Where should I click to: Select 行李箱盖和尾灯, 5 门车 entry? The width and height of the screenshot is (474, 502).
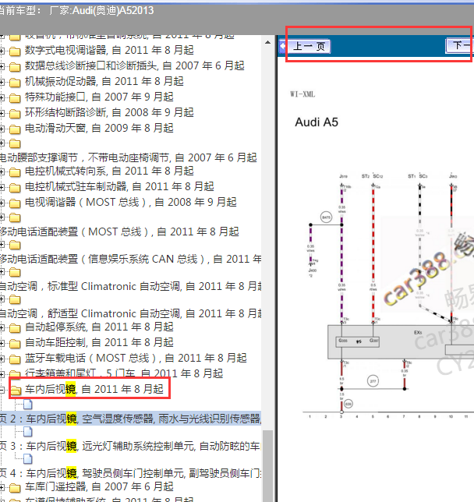pos(124,373)
